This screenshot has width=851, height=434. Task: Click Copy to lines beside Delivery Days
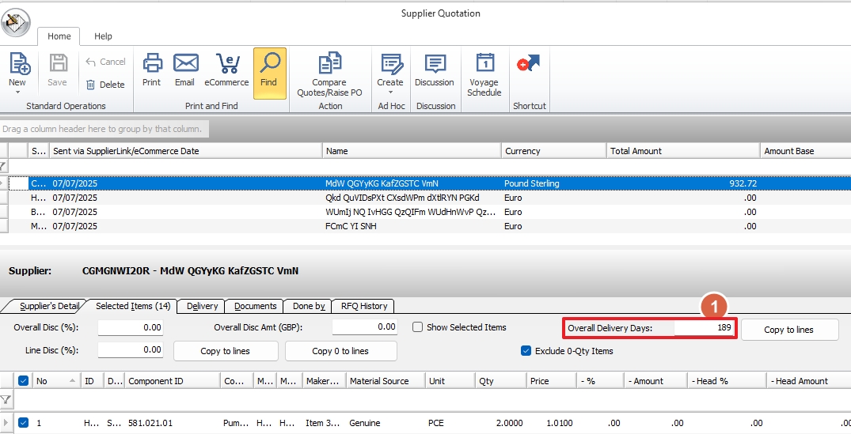pyautogui.click(x=789, y=330)
